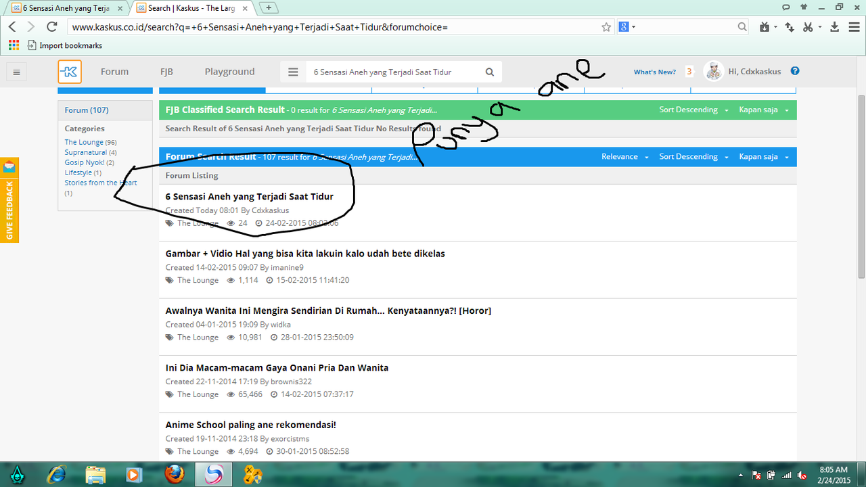This screenshot has width=866, height=487.
Task: Click the browser back arrow
Action: [12, 27]
